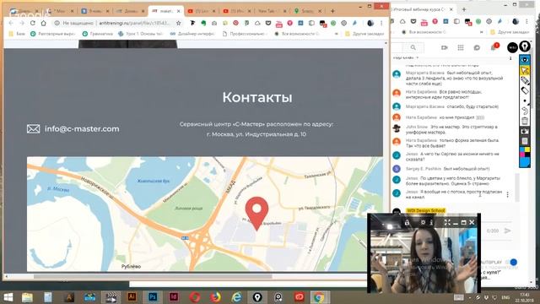This screenshot has height=304, width=540.
Task: Open the chat options three-dot menu at chat header
Action: (510, 58)
